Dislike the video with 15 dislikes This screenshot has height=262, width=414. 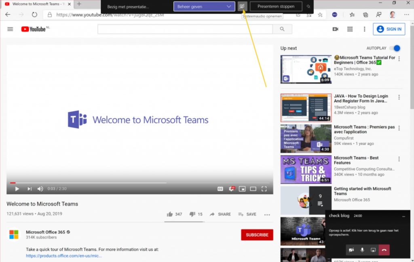point(196,214)
